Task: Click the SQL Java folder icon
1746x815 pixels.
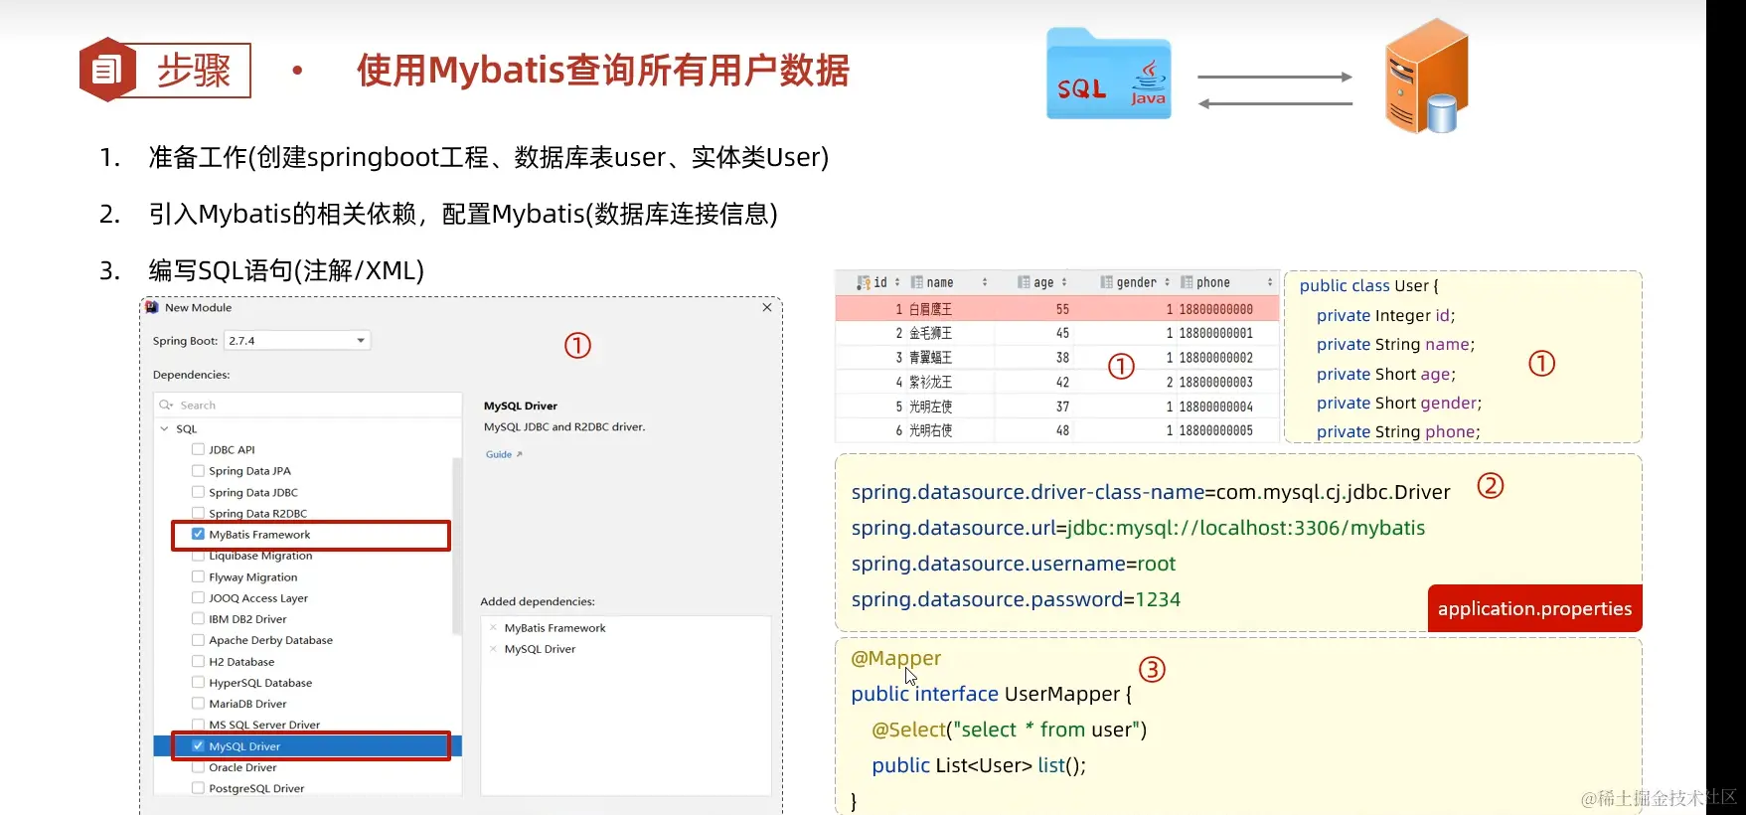Action: [1109, 75]
